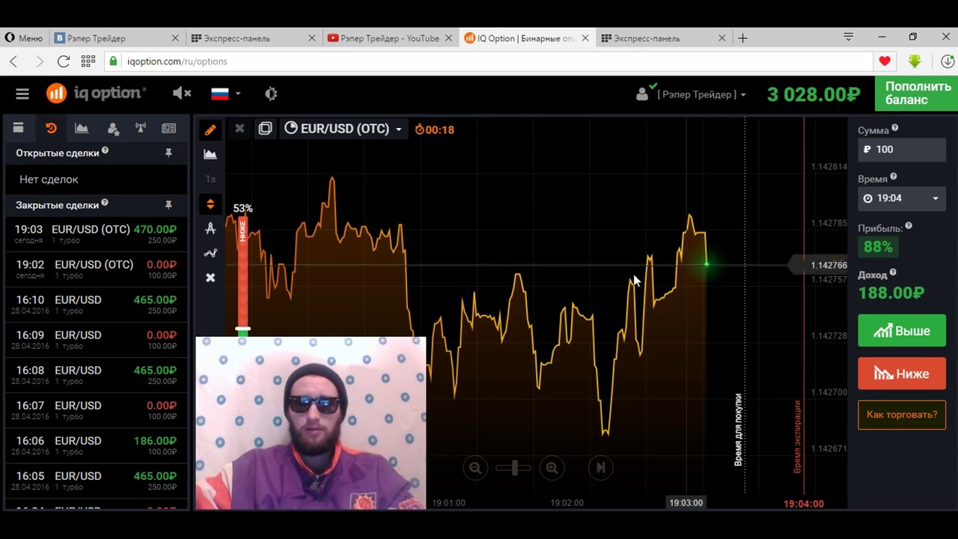The width and height of the screenshot is (958, 539).
Task: Show help for Прибыль
Action: (909, 226)
